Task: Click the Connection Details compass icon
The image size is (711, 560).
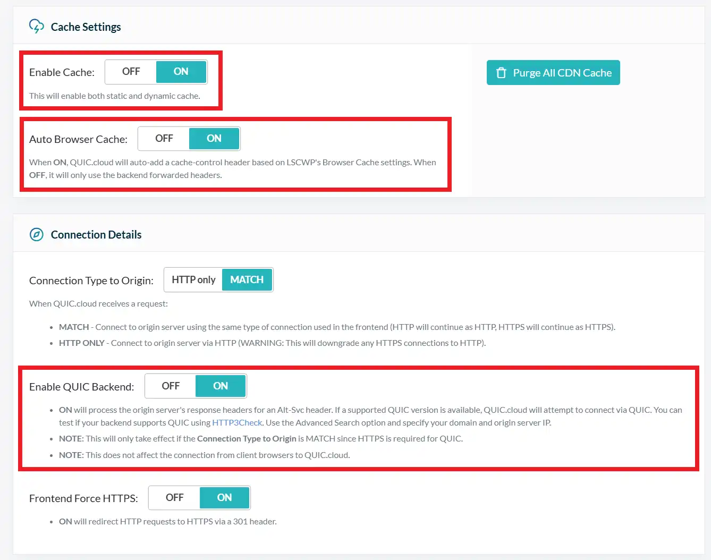Action: 36,234
